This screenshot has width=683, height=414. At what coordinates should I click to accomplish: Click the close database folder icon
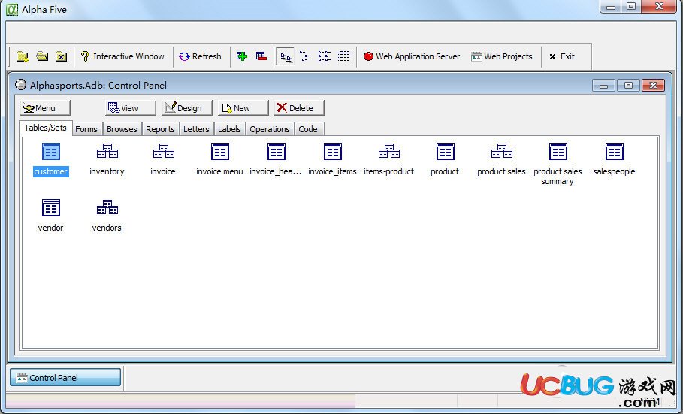coord(62,56)
